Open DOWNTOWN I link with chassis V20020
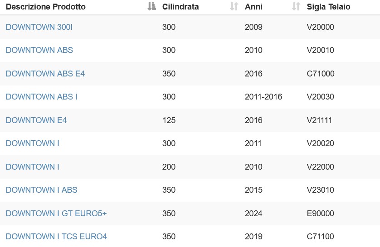 pyautogui.click(x=33, y=143)
